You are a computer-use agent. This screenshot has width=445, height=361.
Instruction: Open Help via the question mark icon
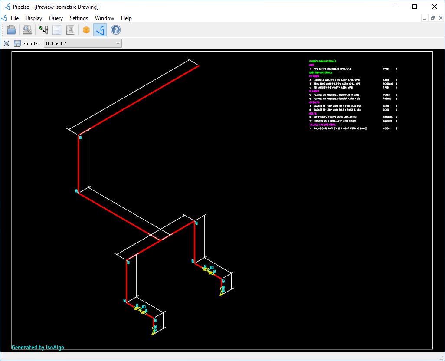click(116, 30)
